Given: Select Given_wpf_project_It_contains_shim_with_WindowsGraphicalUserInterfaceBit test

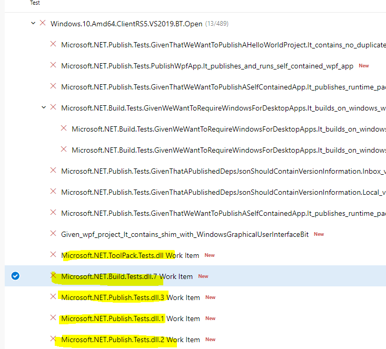Looking at the screenshot, I should click(x=185, y=234).
